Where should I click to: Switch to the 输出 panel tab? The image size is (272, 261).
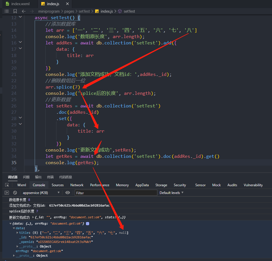(x=38, y=177)
